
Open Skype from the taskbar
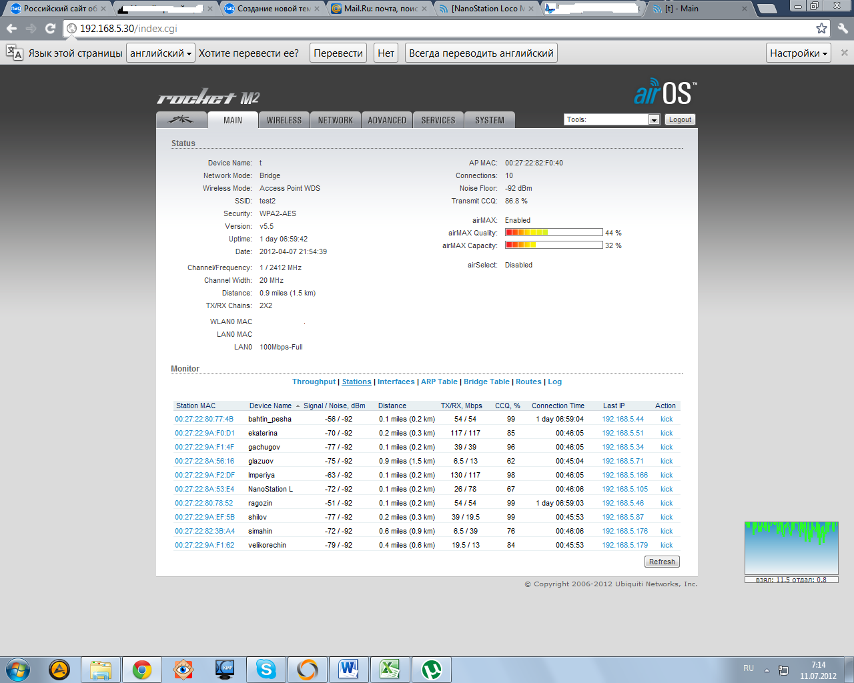tap(266, 669)
